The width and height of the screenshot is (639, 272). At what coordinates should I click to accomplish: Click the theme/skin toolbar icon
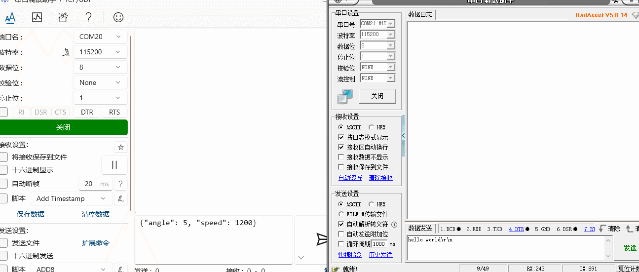pyautogui.click(x=63, y=18)
